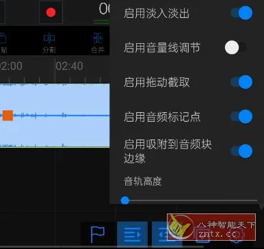Click the 音轨高度 slider handle

click(x=125, y=200)
